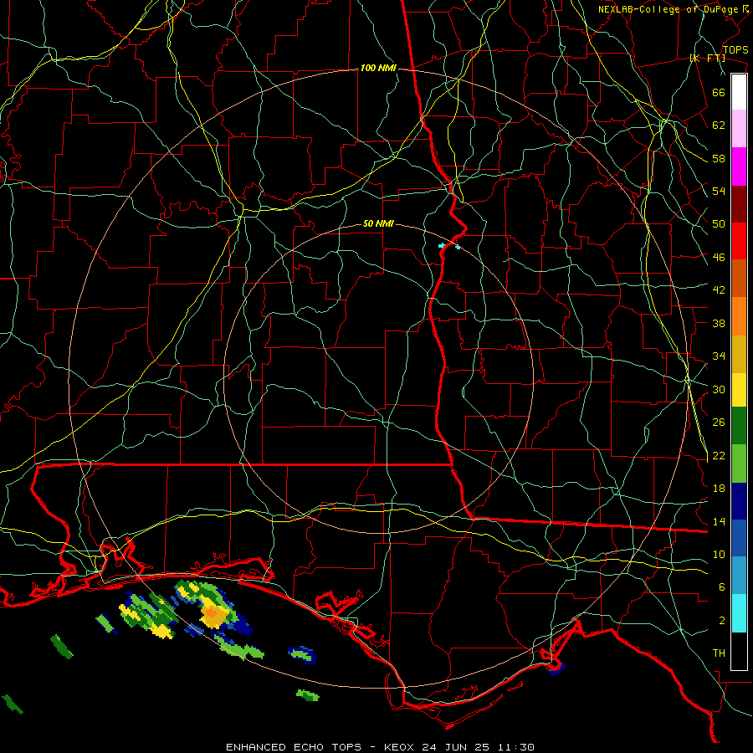The height and width of the screenshot is (753, 753).
Task: Click the dark red legend swatch near 54
Action: tap(739, 204)
